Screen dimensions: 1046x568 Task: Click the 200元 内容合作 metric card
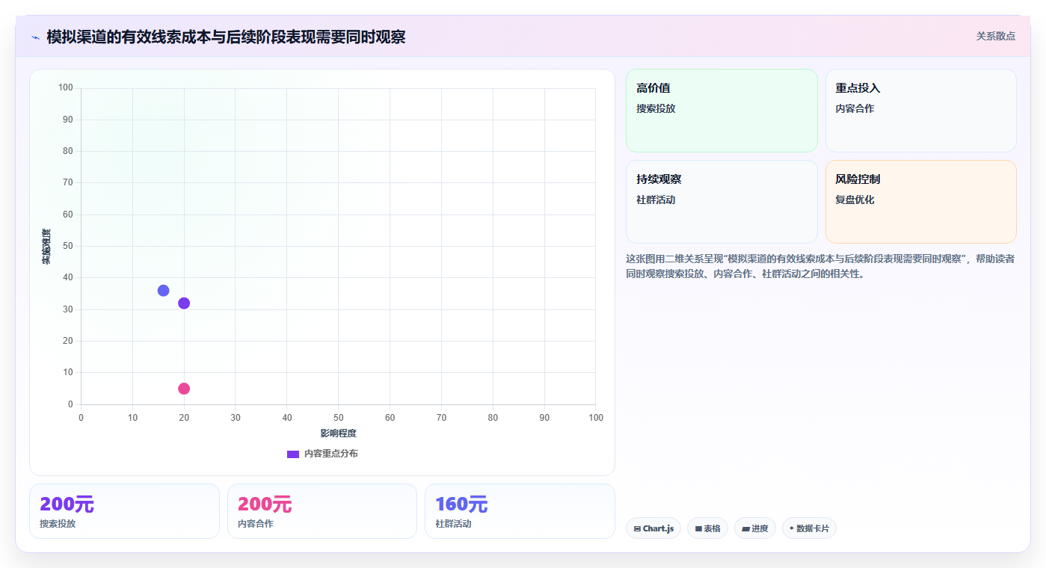point(322,511)
